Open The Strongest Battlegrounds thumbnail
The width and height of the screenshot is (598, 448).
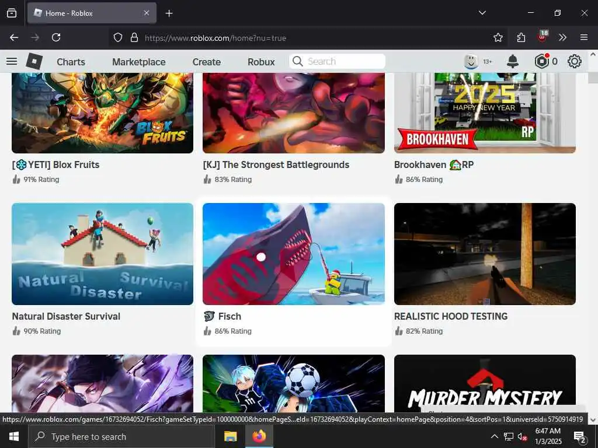[x=294, y=113]
